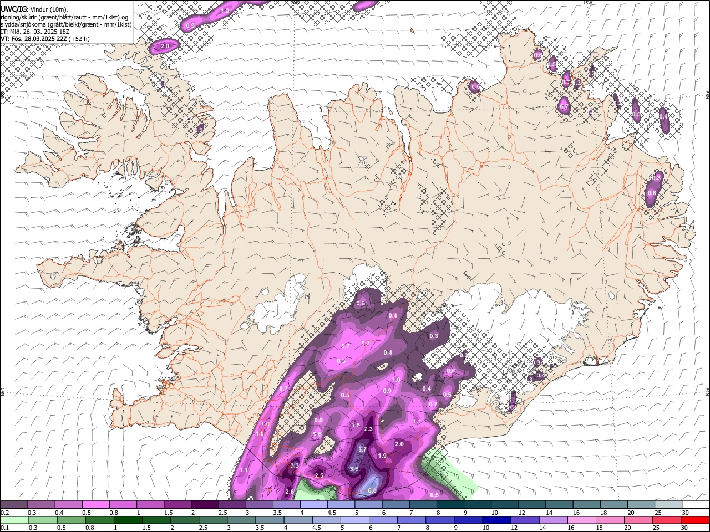Select the light grey 25–30 top-row swatch
The width and height of the screenshot is (710, 532).
click(x=668, y=505)
